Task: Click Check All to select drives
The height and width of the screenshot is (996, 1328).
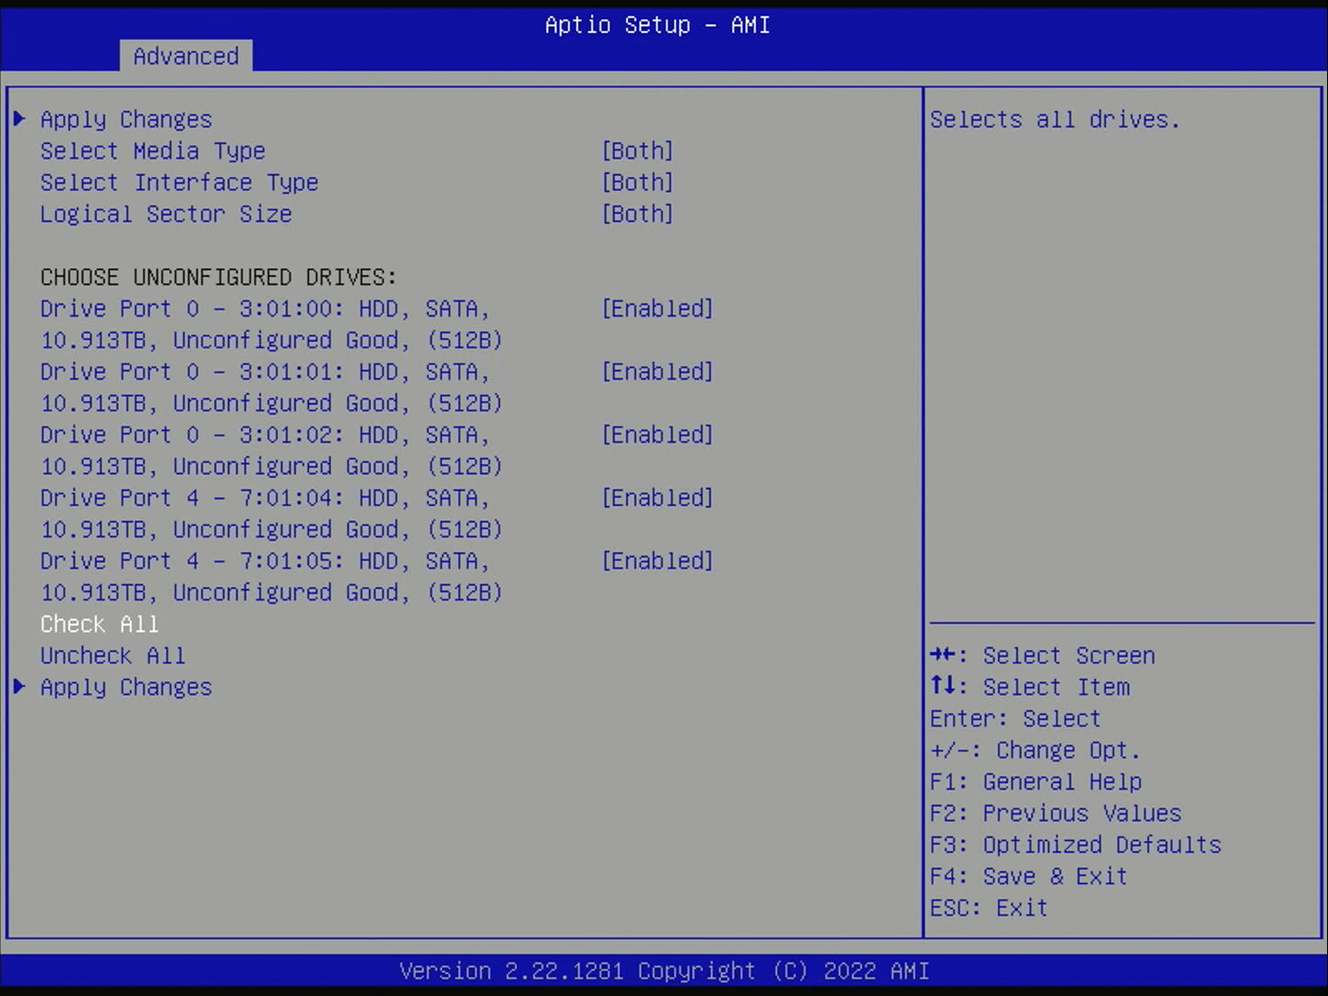Action: click(x=100, y=624)
